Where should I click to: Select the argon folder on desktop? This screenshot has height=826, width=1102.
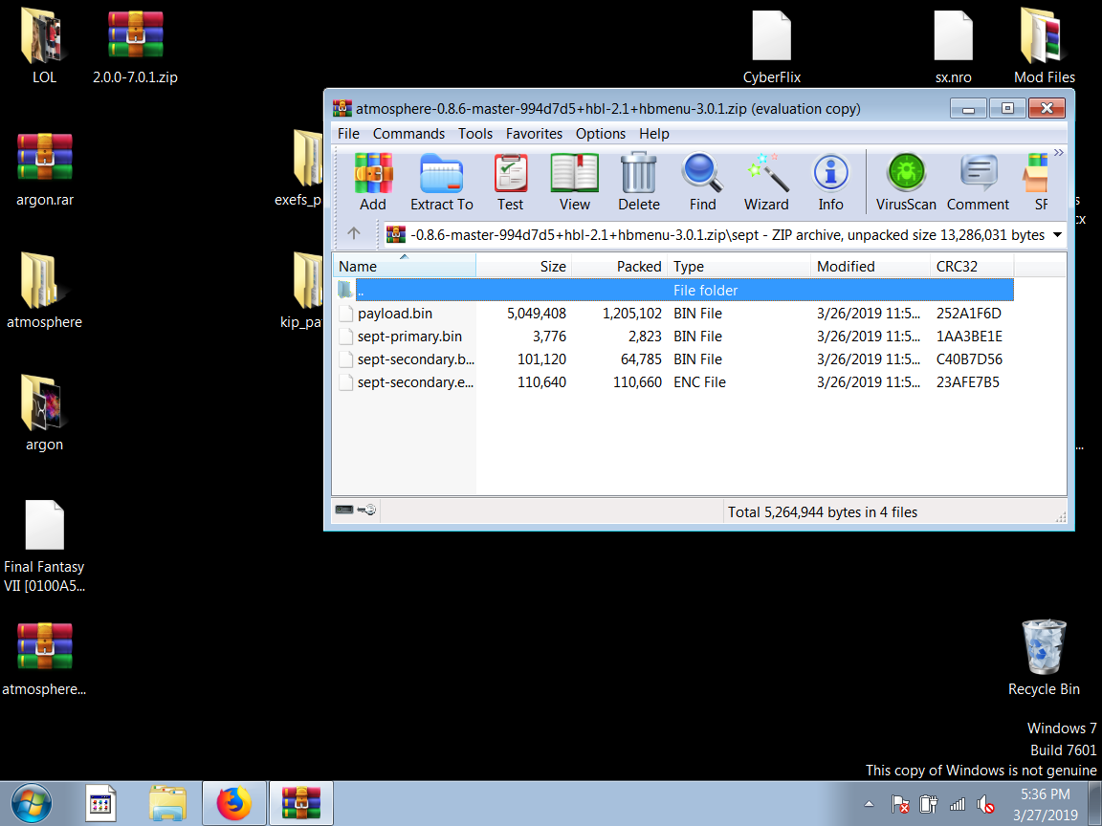pos(44,413)
